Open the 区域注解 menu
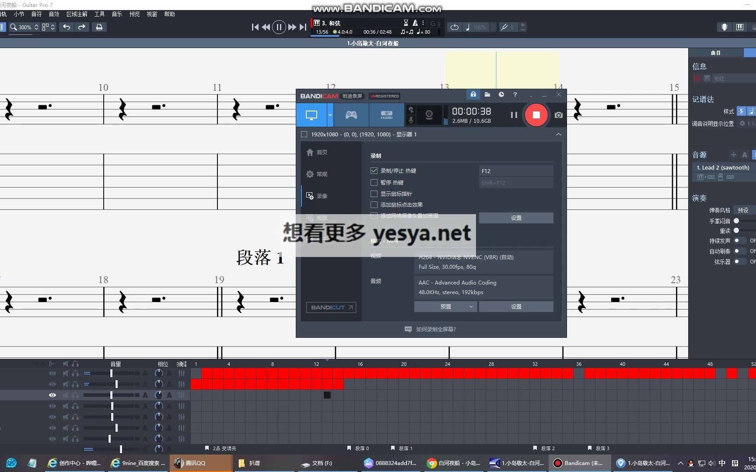The width and height of the screenshot is (756, 472). 77,14
